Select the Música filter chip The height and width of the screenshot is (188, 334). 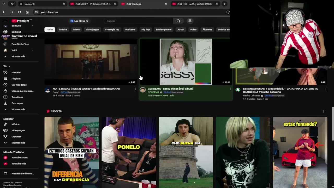coord(63,30)
